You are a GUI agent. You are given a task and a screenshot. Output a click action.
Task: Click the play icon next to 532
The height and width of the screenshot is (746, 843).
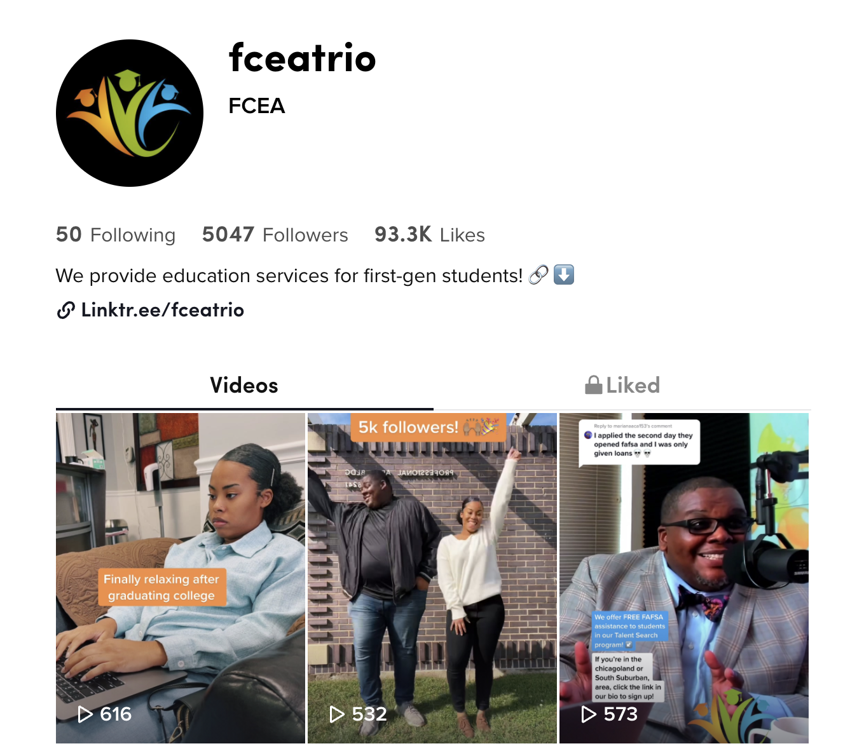337,714
